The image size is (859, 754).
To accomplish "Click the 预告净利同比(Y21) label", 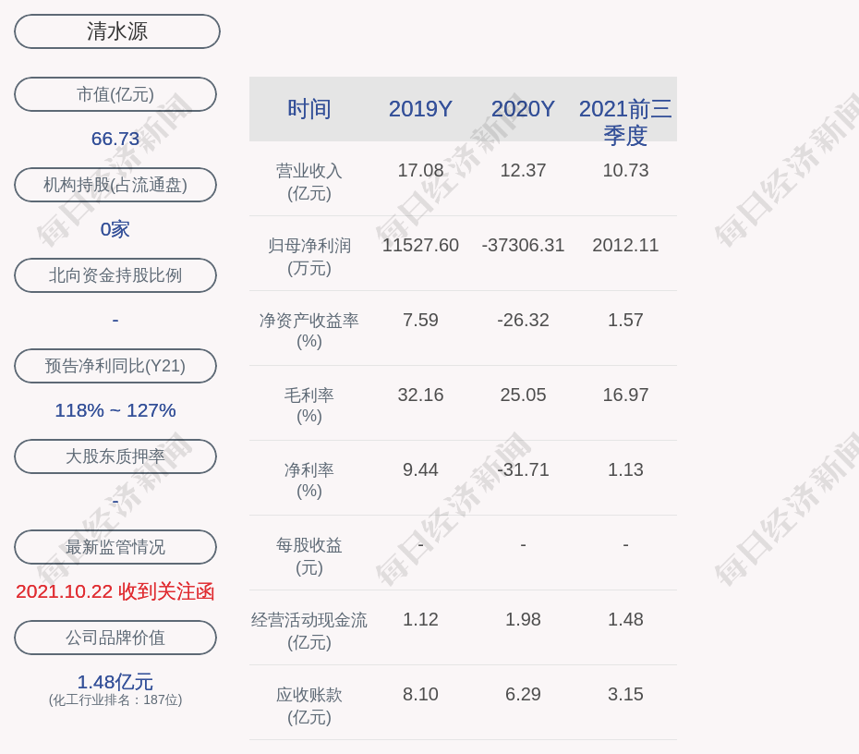I will (115, 366).
